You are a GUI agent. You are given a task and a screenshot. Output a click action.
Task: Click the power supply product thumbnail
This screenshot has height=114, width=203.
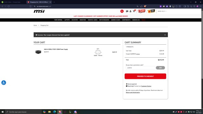point(38,52)
